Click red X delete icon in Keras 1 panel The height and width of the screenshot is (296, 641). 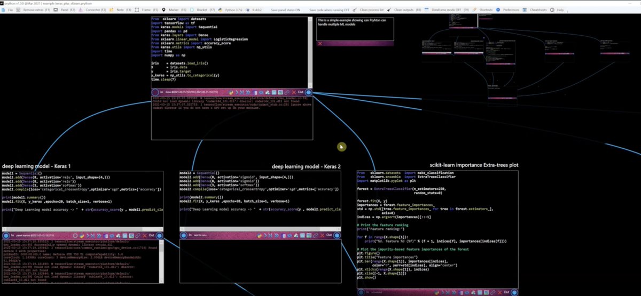coord(145,235)
